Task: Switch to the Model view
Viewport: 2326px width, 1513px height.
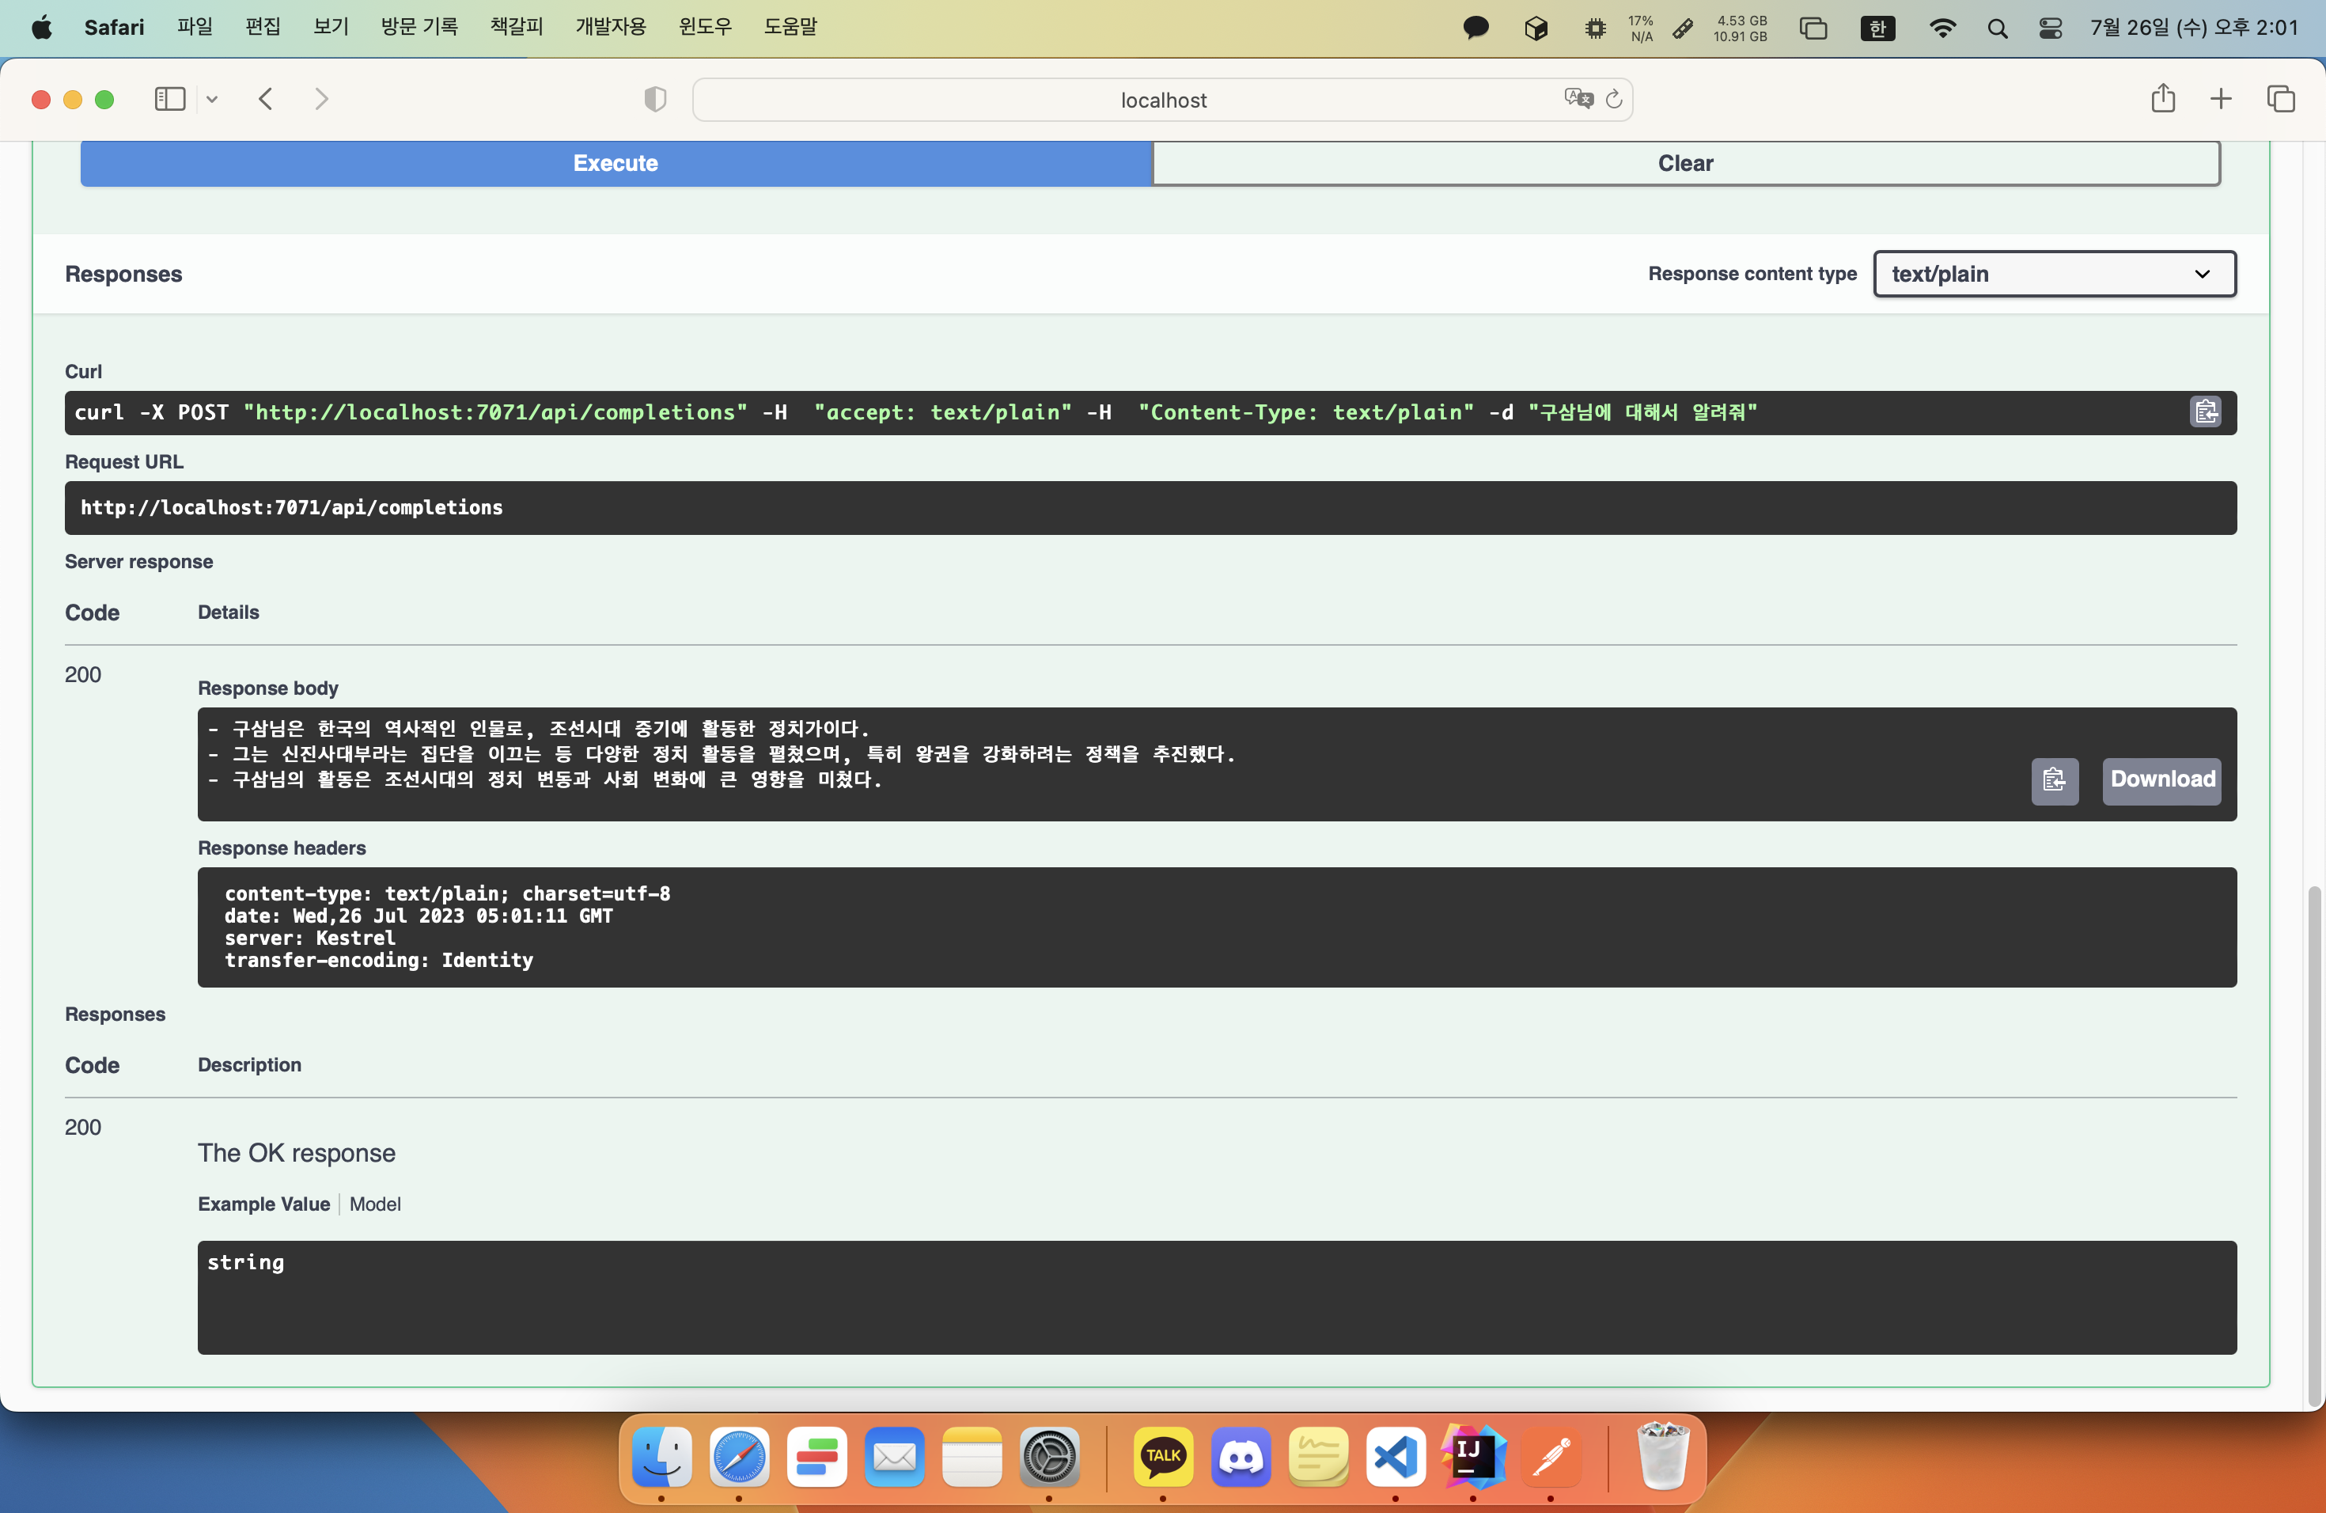Action: point(375,1204)
